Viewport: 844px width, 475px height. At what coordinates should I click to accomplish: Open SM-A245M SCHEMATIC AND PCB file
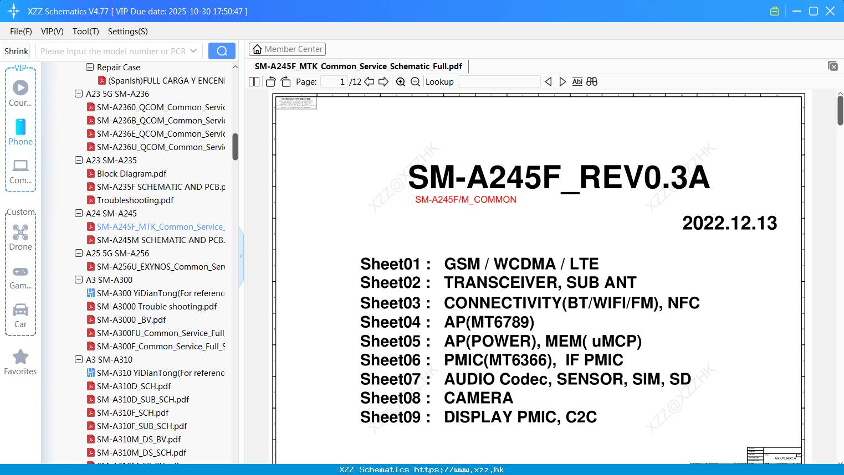(x=156, y=240)
